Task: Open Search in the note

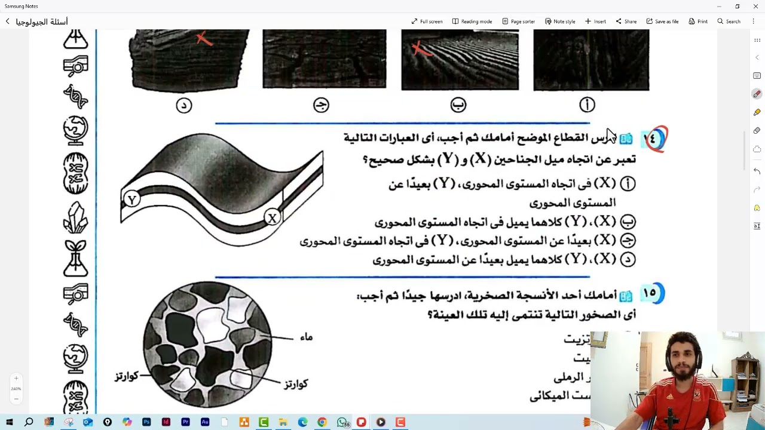Action: [729, 21]
